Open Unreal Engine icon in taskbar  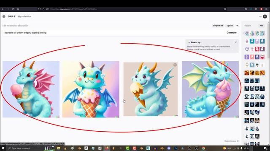click(197, 148)
